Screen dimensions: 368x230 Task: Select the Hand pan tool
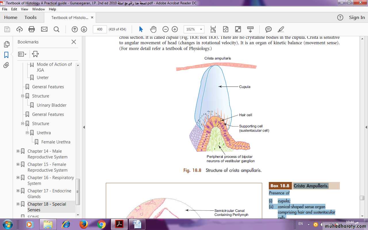tap(153, 29)
